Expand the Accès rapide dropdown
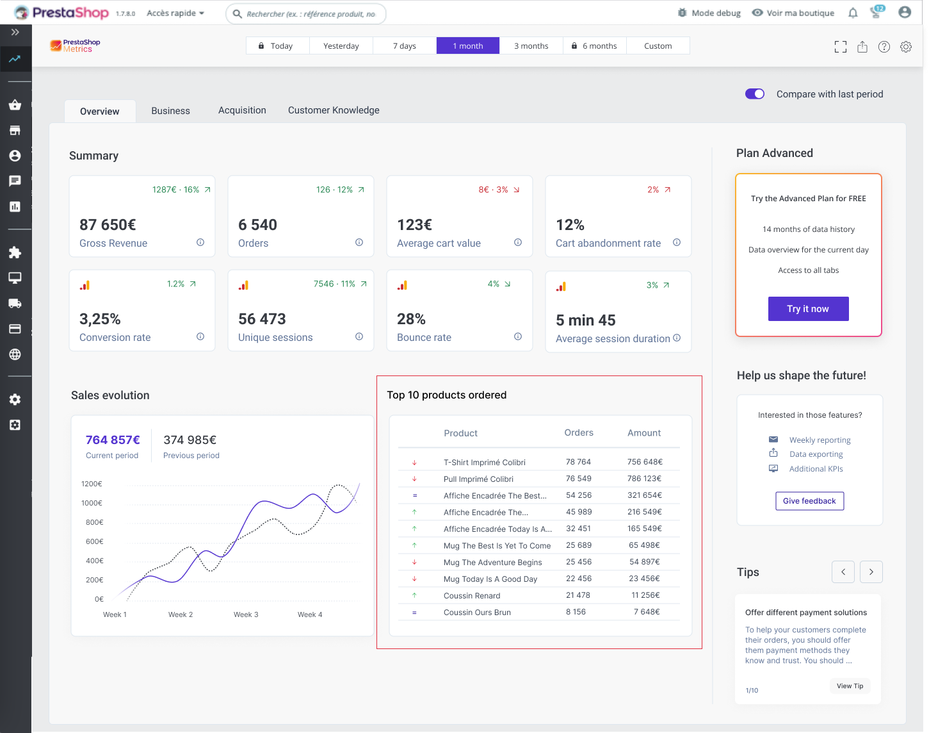929x733 pixels. (x=175, y=13)
